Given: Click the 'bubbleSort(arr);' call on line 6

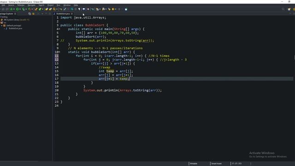Looking at the screenshot, I should pyautogui.click(x=91, y=37).
